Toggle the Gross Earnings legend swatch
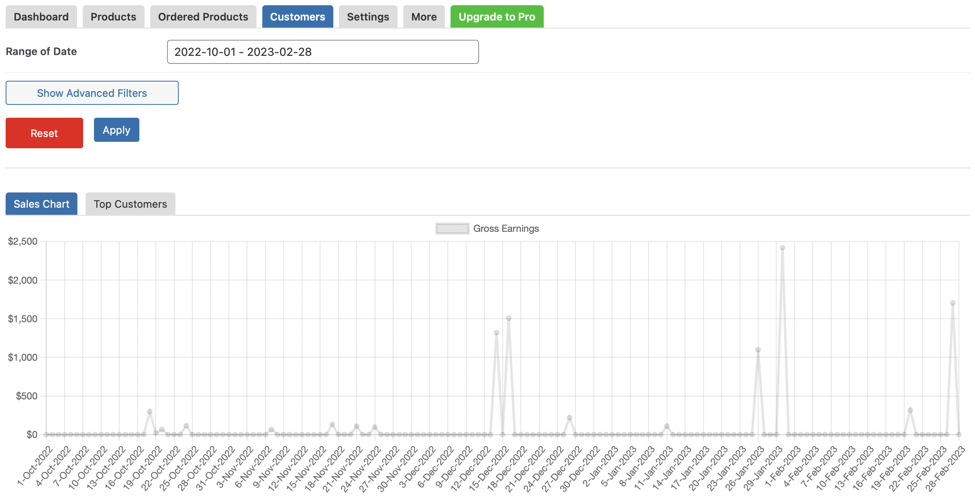This screenshot has width=975, height=503. point(452,229)
